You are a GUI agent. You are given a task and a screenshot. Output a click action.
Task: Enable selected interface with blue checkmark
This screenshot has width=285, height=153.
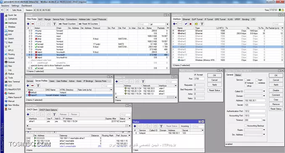186,24
